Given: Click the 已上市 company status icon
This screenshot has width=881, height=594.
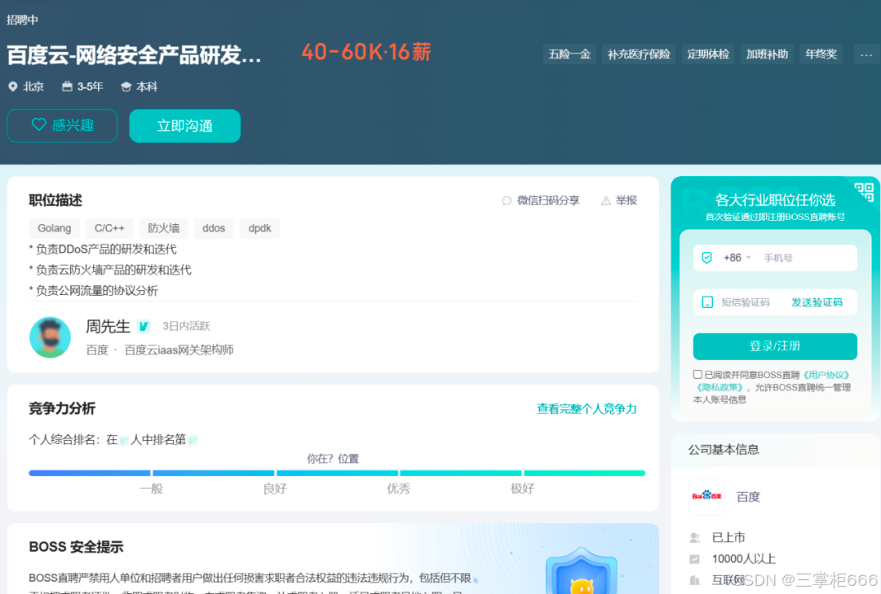Looking at the screenshot, I should click(x=694, y=538).
